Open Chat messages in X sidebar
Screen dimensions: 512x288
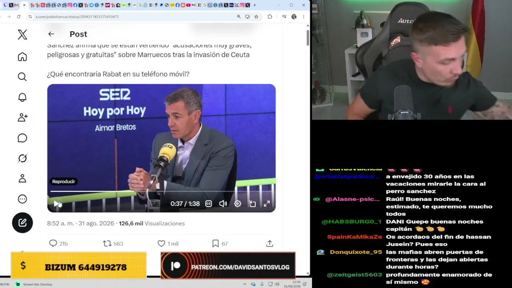(x=22, y=138)
